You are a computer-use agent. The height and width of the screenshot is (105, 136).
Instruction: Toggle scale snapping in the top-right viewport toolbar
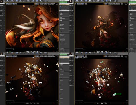119,4
